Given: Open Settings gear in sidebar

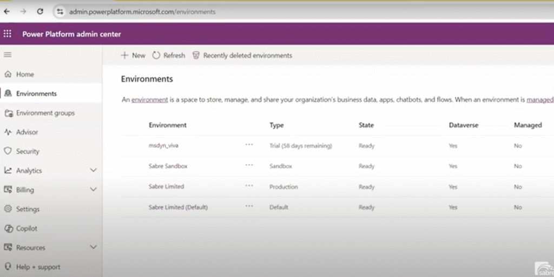Looking at the screenshot, I should tap(8, 209).
